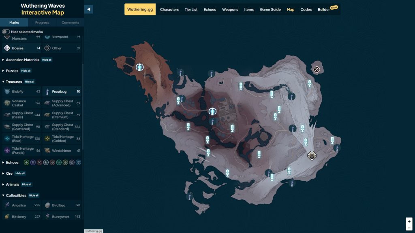The image size is (415, 233).
Task: Click the Supply Chest (Basic) icon
Action: pos(7,115)
